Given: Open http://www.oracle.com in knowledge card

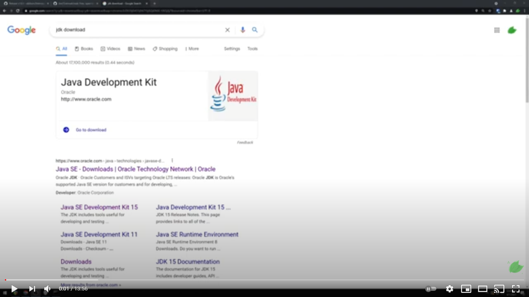Looking at the screenshot, I should tap(86, 99).
